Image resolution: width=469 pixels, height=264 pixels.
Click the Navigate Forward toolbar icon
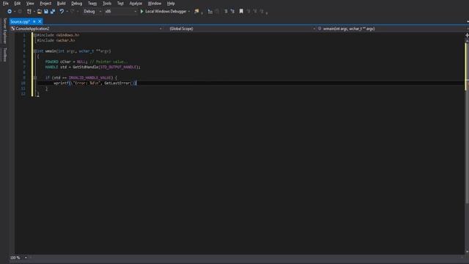point(20,12)
